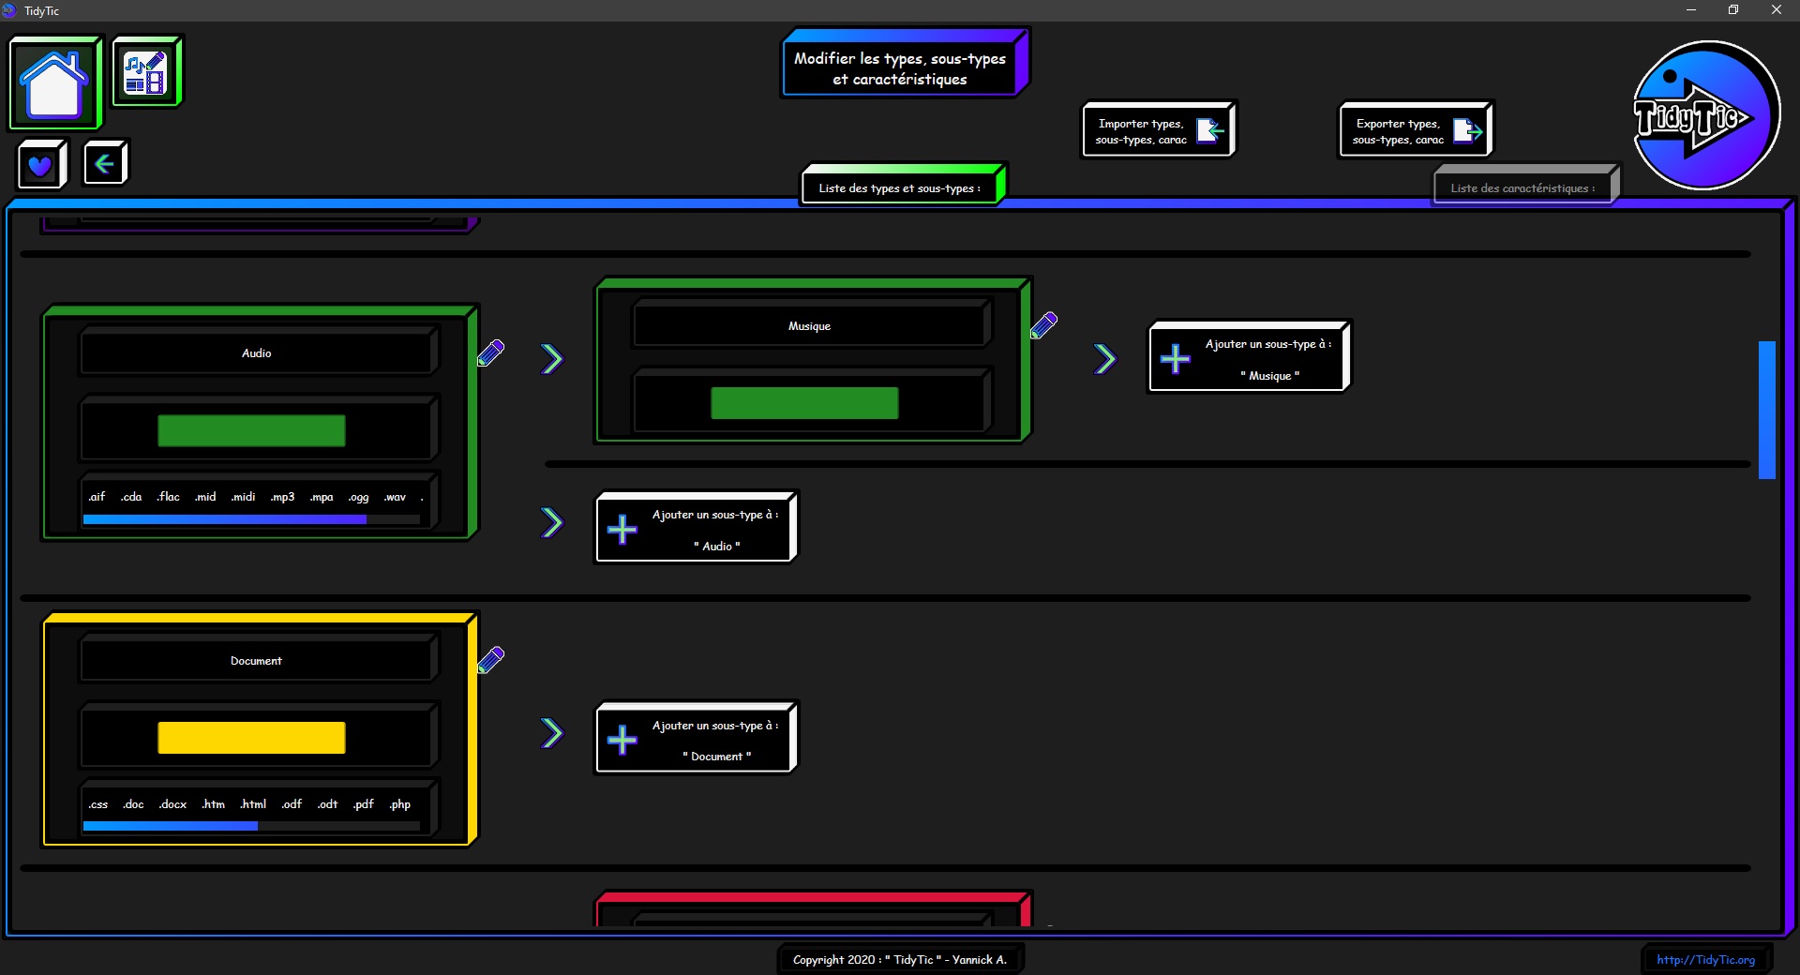Click the Modifier les types header title

click(x=900, y=68)
